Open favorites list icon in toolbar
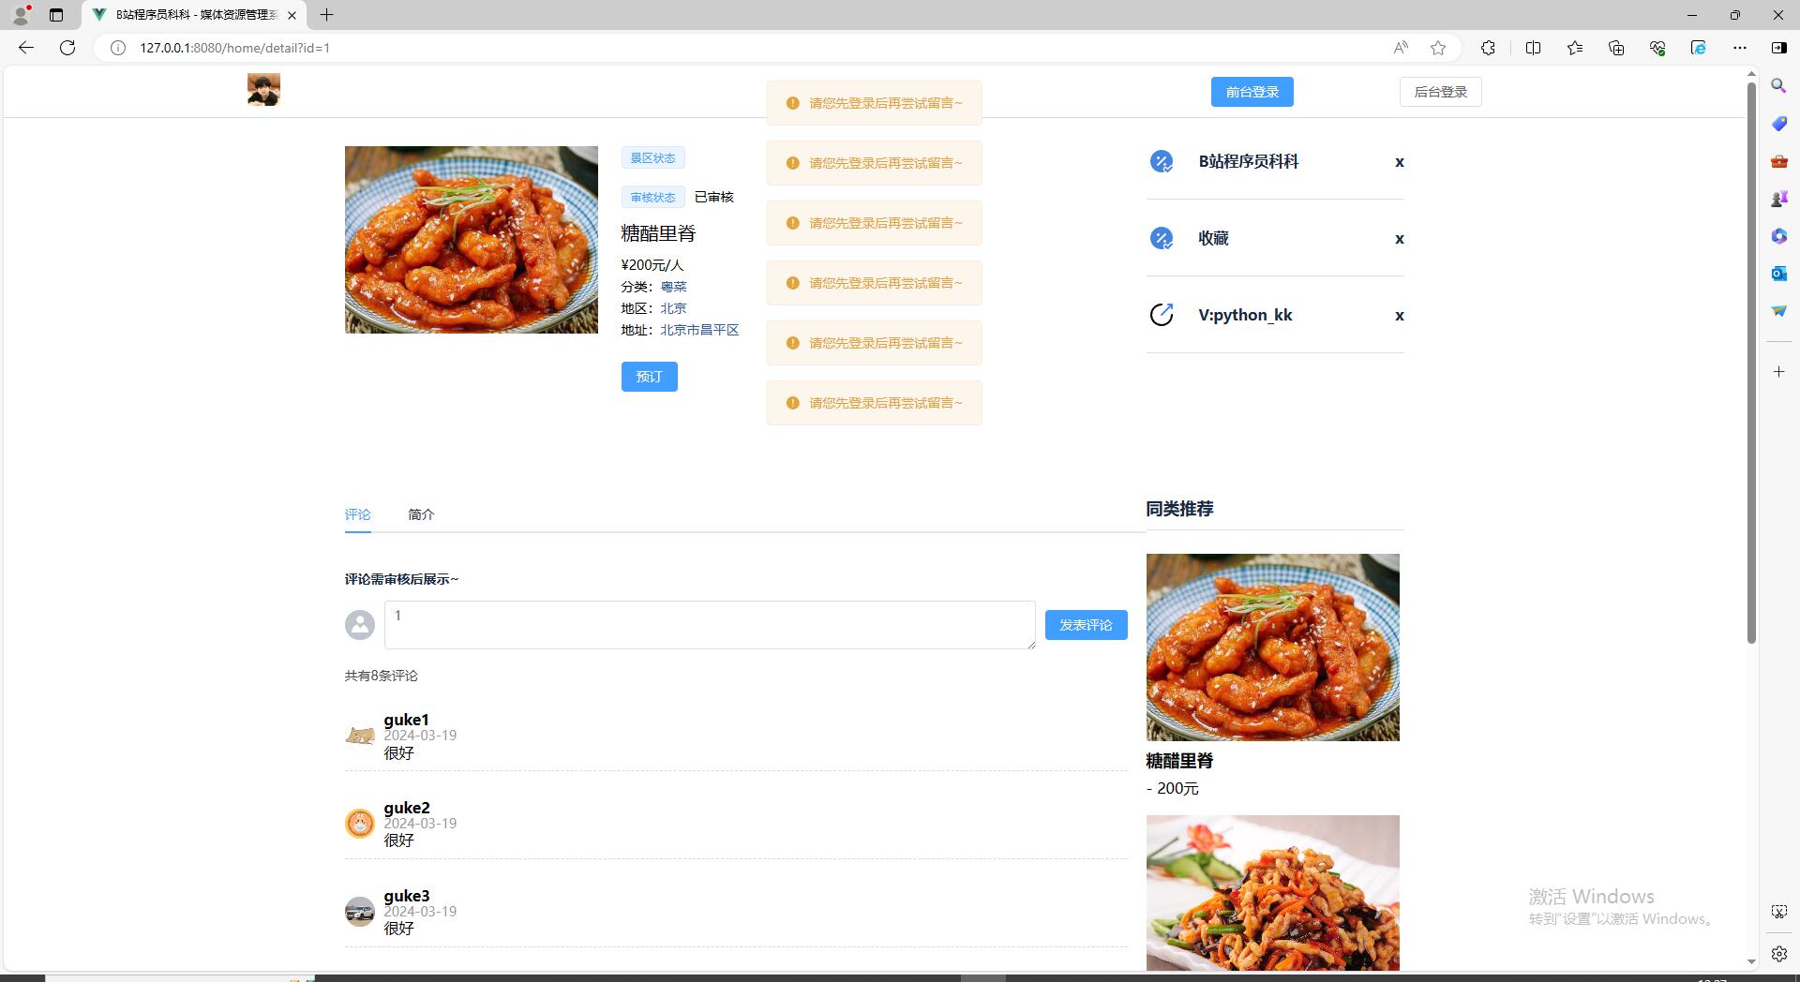The height and width of the screenshot is (982, 1800). [1575, 48]
